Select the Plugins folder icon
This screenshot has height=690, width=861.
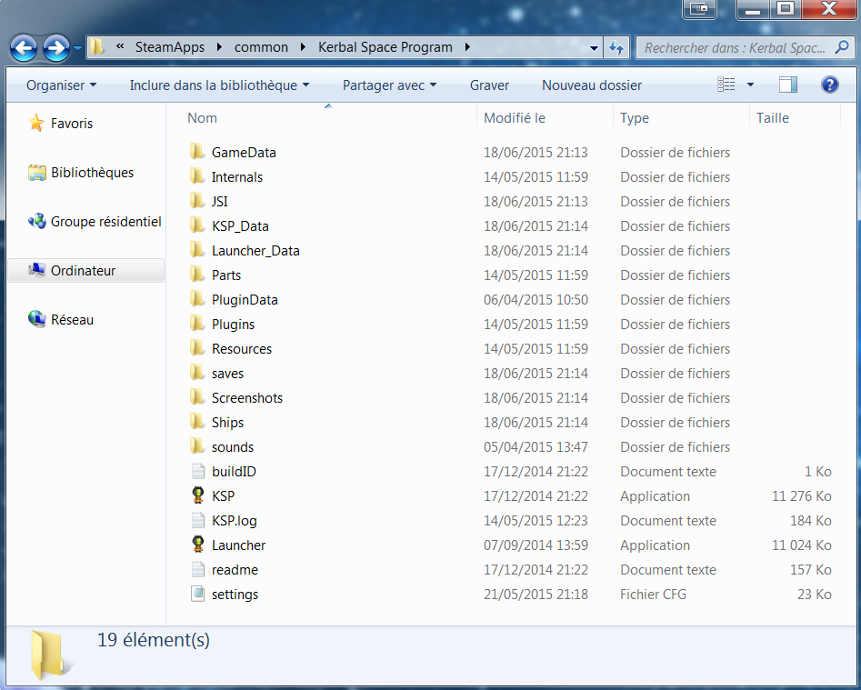[197, 324]
